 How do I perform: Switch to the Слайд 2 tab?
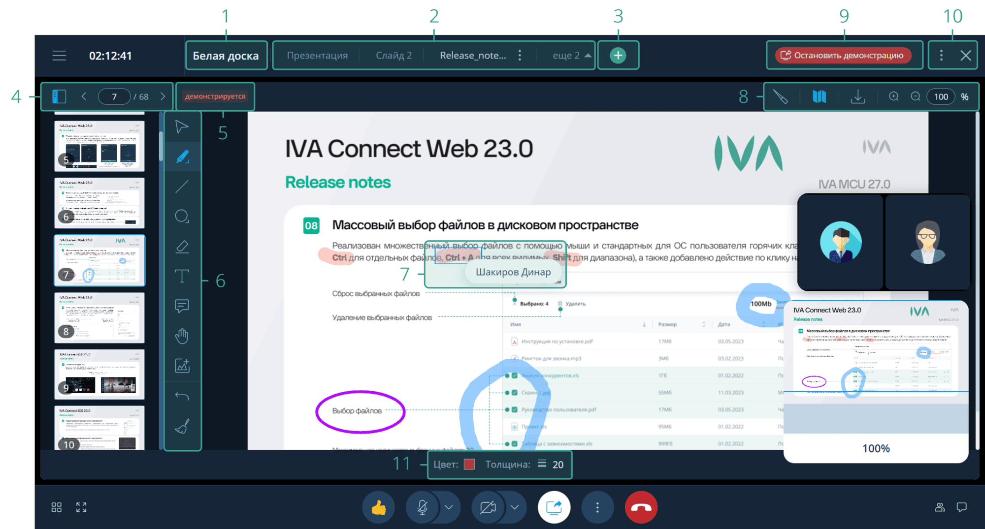pyautogui.click(x=394, y=56)
